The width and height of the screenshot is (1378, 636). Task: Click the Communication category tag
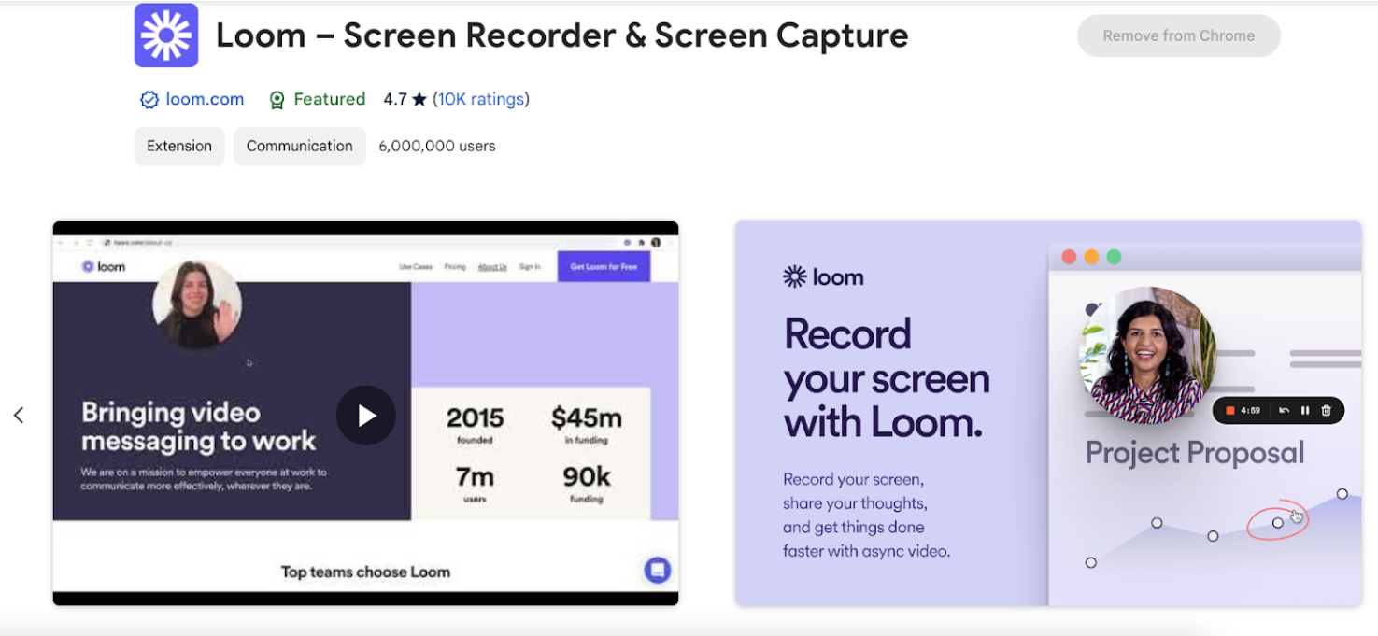tap(299, 146)
